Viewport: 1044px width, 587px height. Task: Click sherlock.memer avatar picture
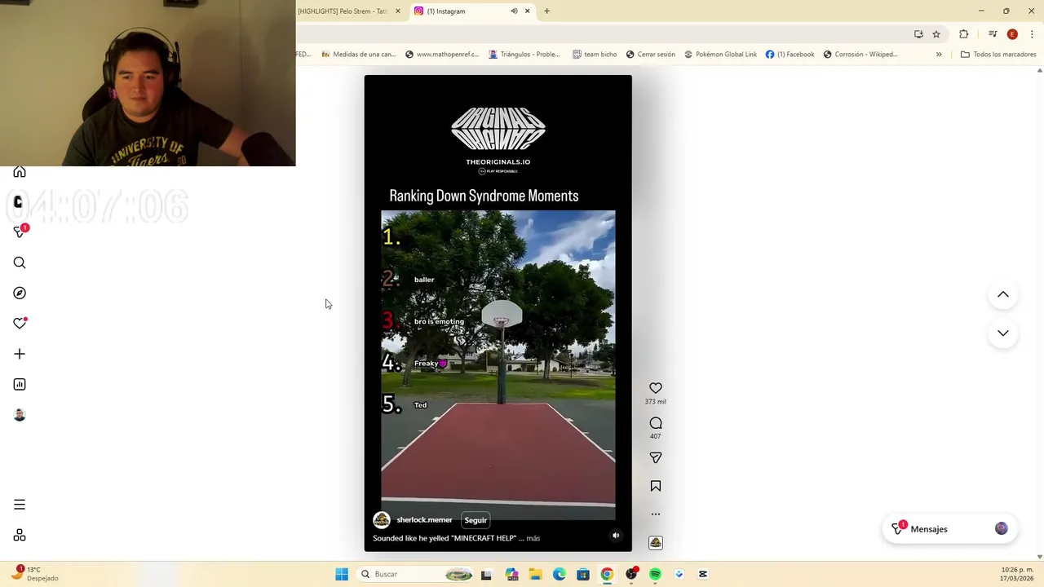click(x=382, y=520)
